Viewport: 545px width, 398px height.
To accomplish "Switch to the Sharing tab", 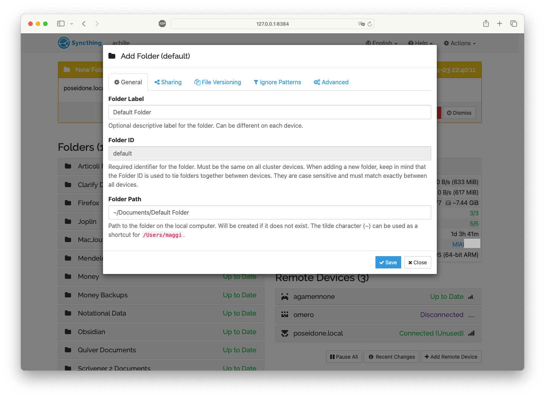I will 168,82.
